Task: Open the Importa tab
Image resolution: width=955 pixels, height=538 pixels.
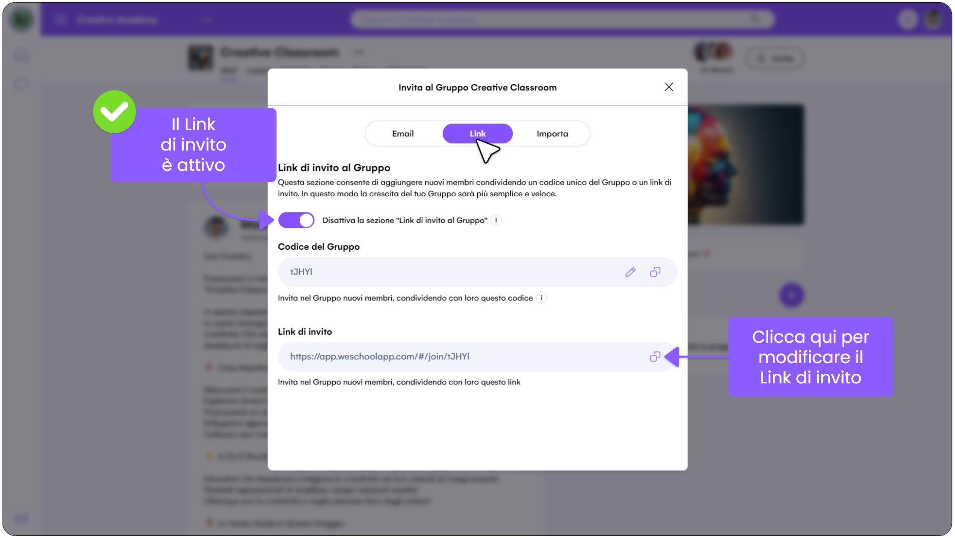Action: pyautogui.click(x=552, y=134)
